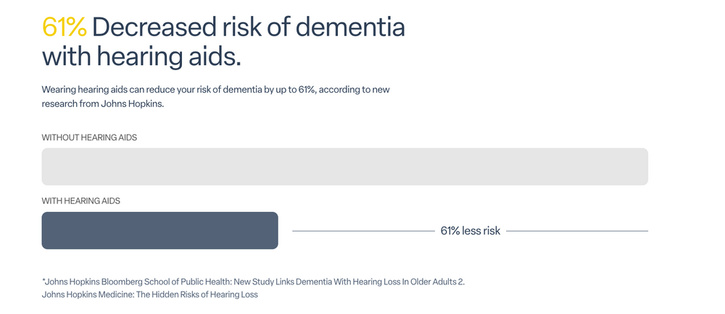Click 'New Study Links Dementia With Hearing Loss'
725x314 pixels.
pyautogui.click(x=324, y=281)
